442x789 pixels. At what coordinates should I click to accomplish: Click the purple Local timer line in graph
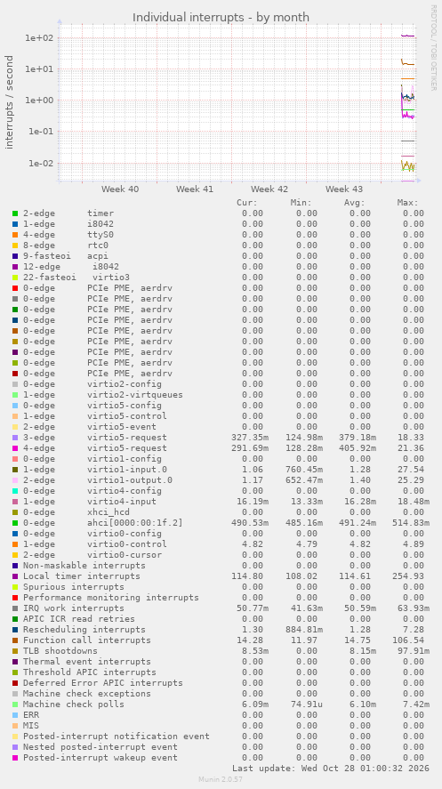click(x=408, y=36)
